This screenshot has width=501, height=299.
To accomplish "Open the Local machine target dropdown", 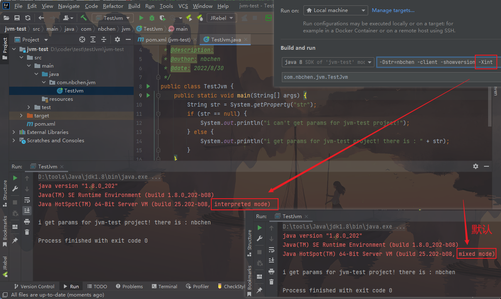I will [x=335, y=10].
